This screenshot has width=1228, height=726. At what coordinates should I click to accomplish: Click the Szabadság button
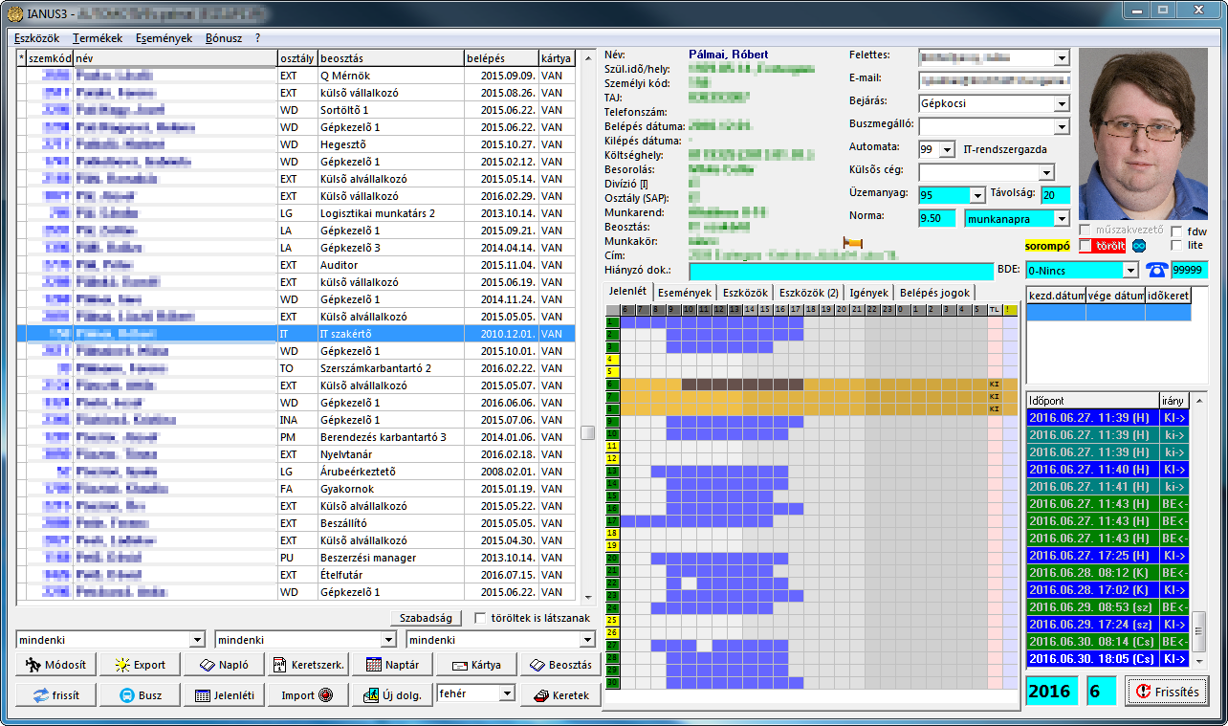point(427,618)
